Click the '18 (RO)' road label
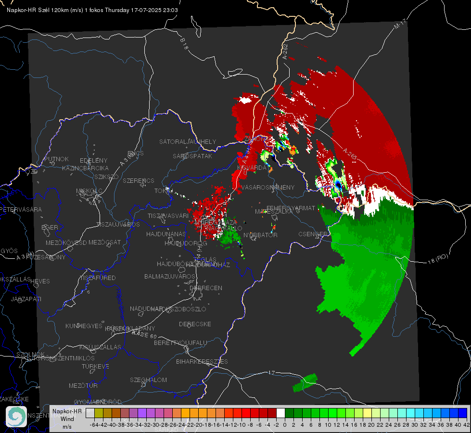The width and height of the screenshot is (471, 433). click(438, 259)
